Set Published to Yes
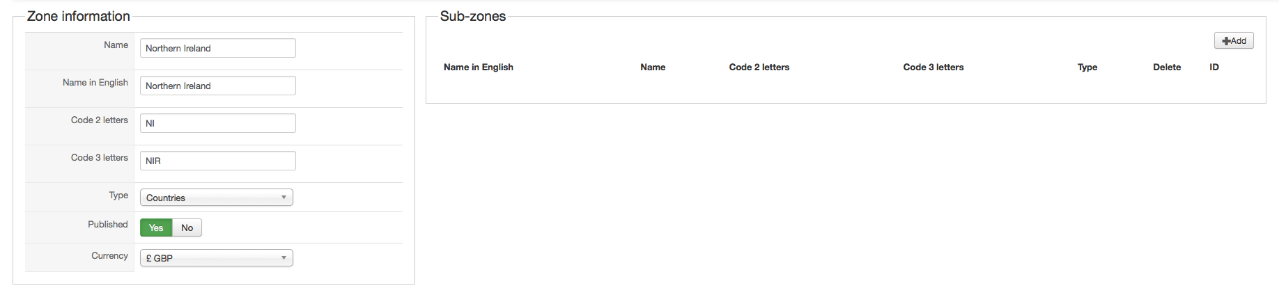Image resolution: width=1279 pixels, height=304 pixels. [156, 227]
